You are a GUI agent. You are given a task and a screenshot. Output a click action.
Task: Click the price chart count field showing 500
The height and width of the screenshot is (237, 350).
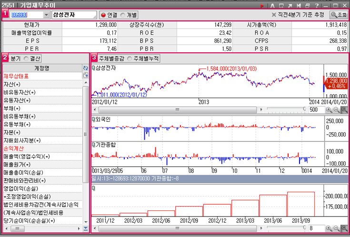coord(317,110)
